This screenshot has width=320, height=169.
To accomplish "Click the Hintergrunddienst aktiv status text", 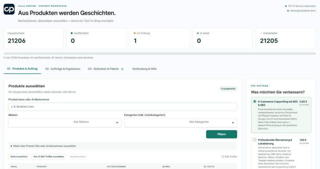I will tap(303, 11).
